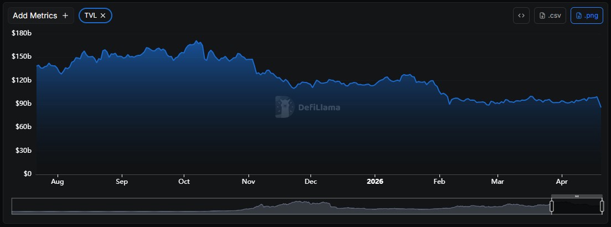The image size is (611, 227).
Task: Select the TVL metric chip label
Action: 90,16
